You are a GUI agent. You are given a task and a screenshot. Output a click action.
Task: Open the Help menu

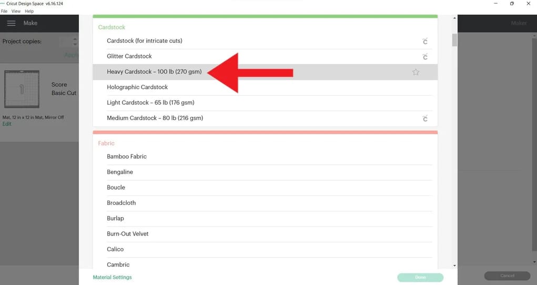[x=29, y=11]
